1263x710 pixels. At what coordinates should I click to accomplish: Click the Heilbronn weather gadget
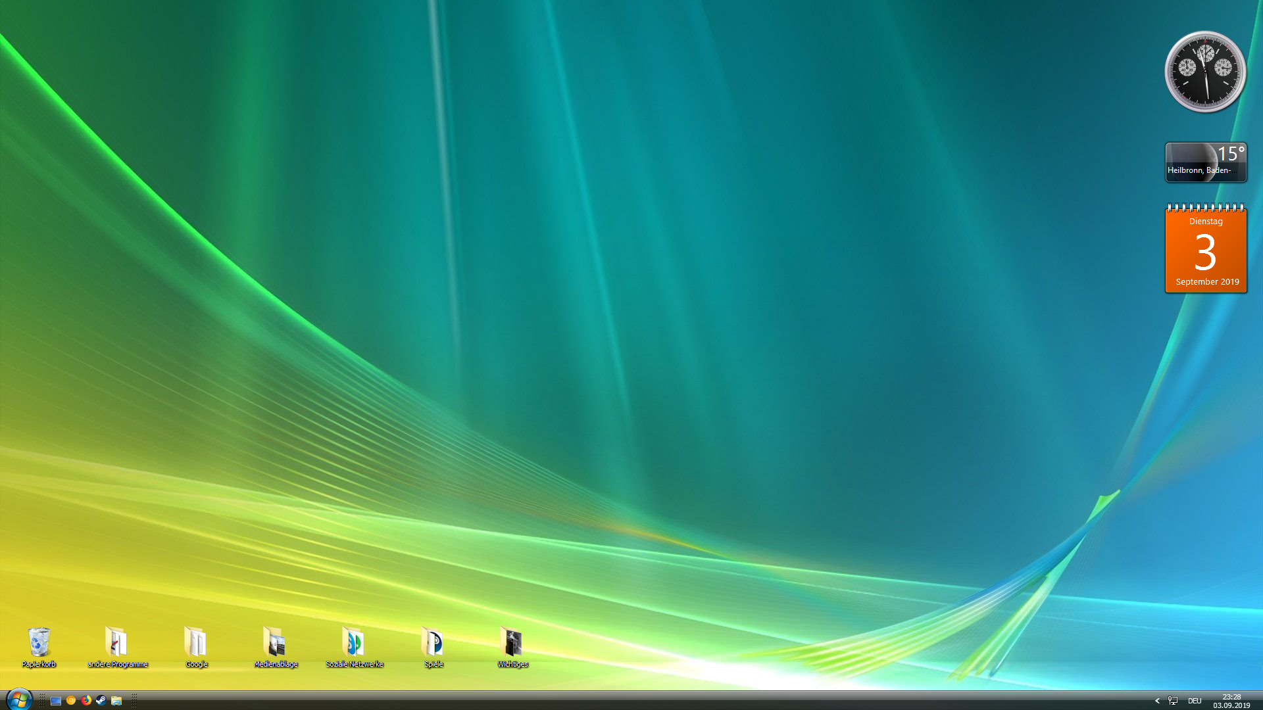(x=1205, y=162)
